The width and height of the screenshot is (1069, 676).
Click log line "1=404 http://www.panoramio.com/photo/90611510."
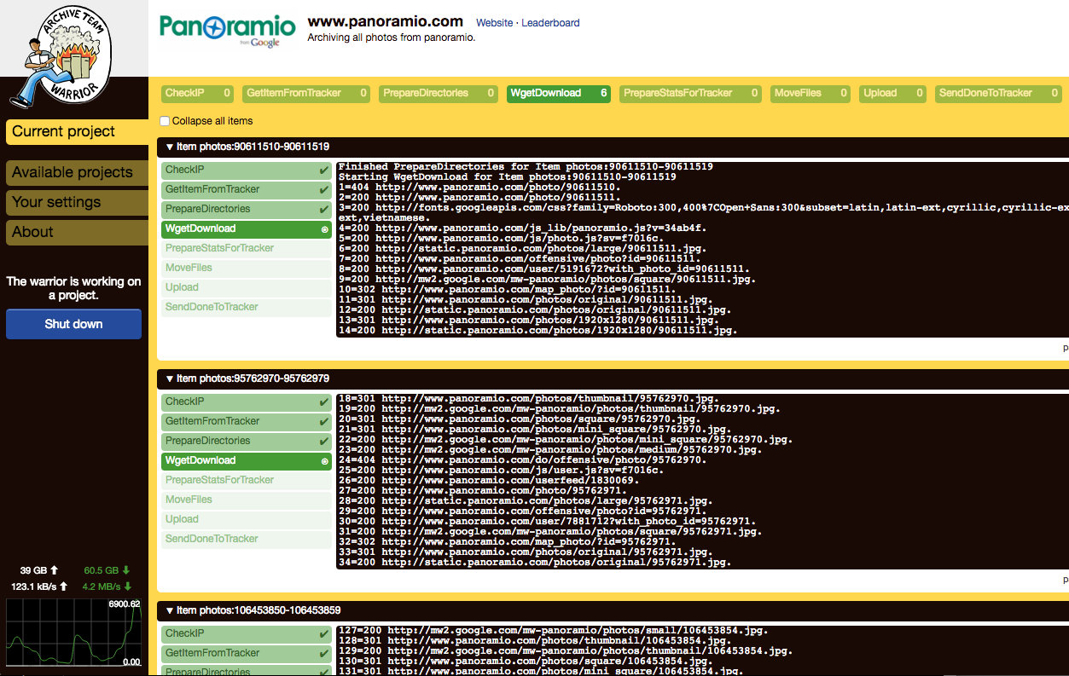479,188
